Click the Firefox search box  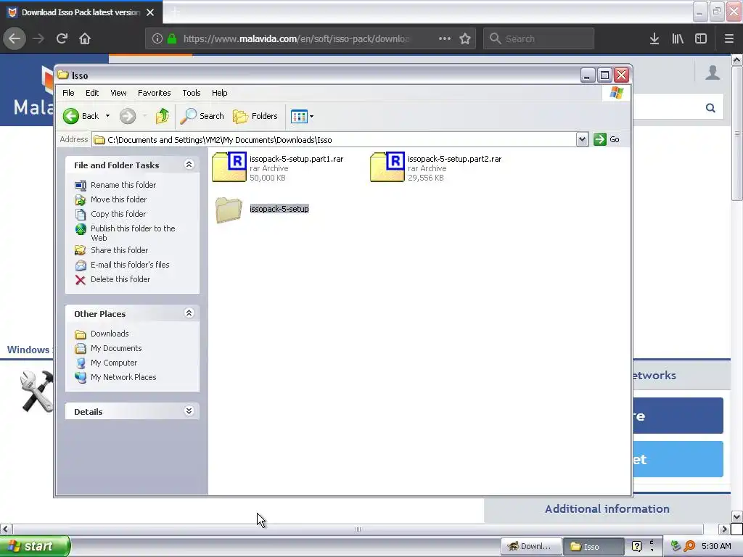[539, 39]
